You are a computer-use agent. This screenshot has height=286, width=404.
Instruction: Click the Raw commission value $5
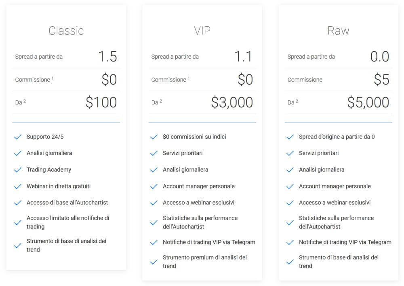(x=382, y=79)
